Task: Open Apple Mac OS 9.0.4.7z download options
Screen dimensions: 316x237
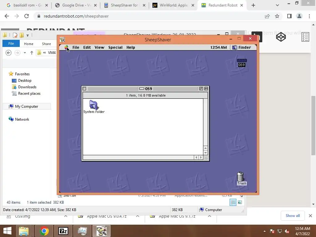Action: click(x=138, y=216)
